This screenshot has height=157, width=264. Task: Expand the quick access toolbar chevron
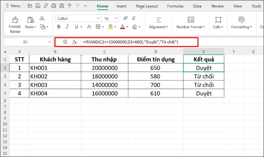85,6
